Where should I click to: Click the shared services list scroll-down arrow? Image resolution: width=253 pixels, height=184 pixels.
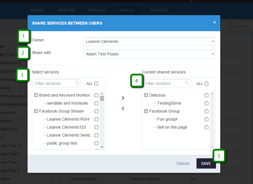click(212, 147)
